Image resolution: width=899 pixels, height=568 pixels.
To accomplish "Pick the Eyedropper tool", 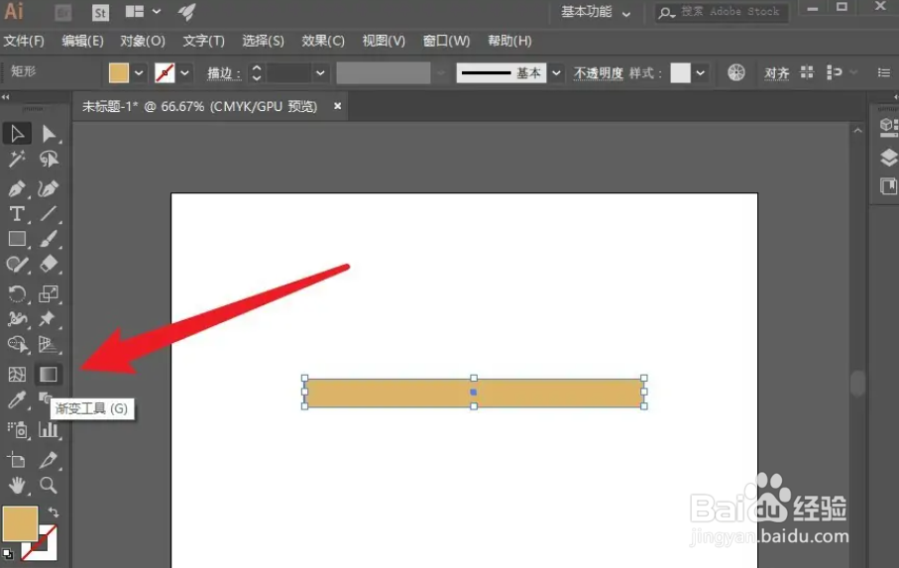I will pos(17,400).
